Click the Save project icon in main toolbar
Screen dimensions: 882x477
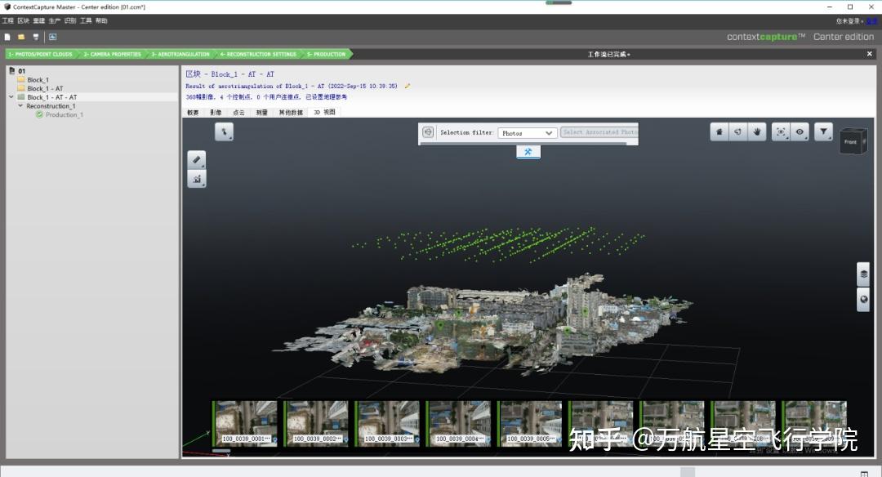(34, 37)
